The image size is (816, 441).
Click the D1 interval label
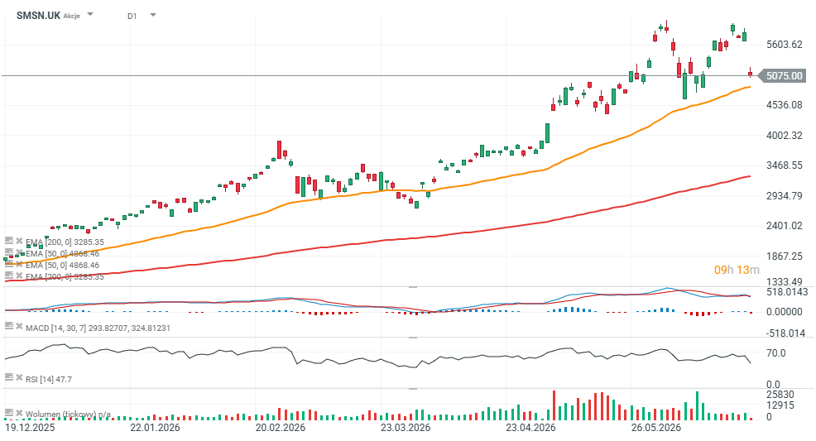[x=132, y=16]
